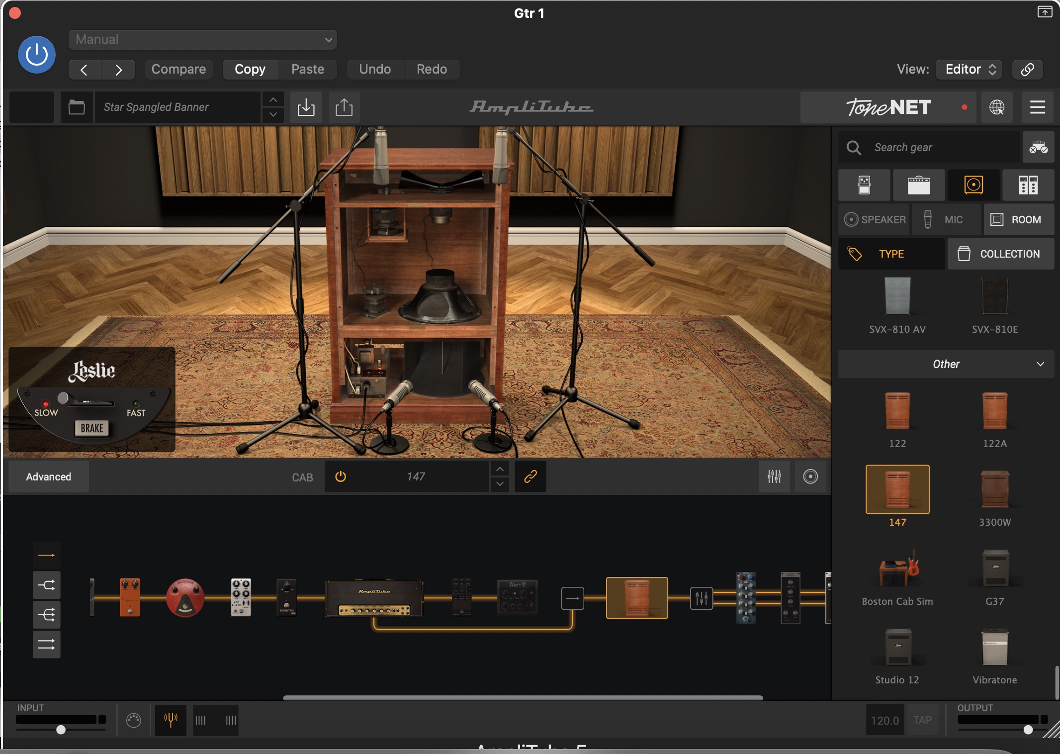Viewport: 1060px width, 754px height.
Task: Click the save preset download icon
Action: coord(306,107)
